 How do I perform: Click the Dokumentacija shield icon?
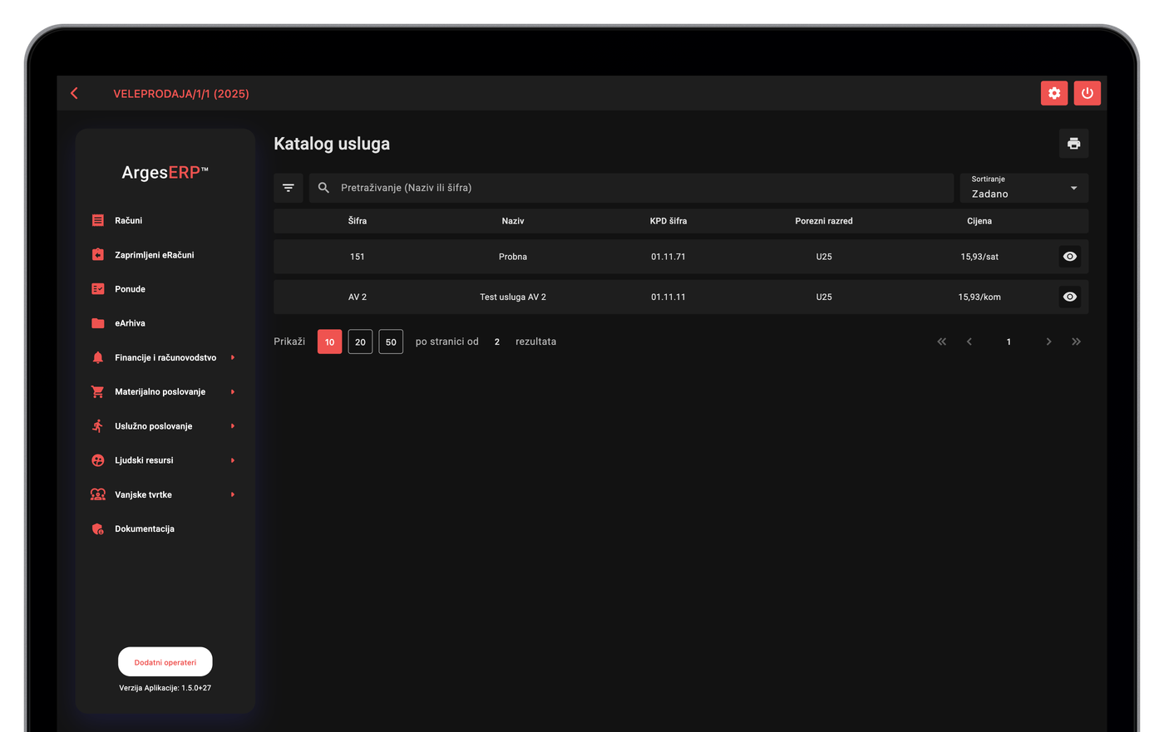(x=98, y=528)
